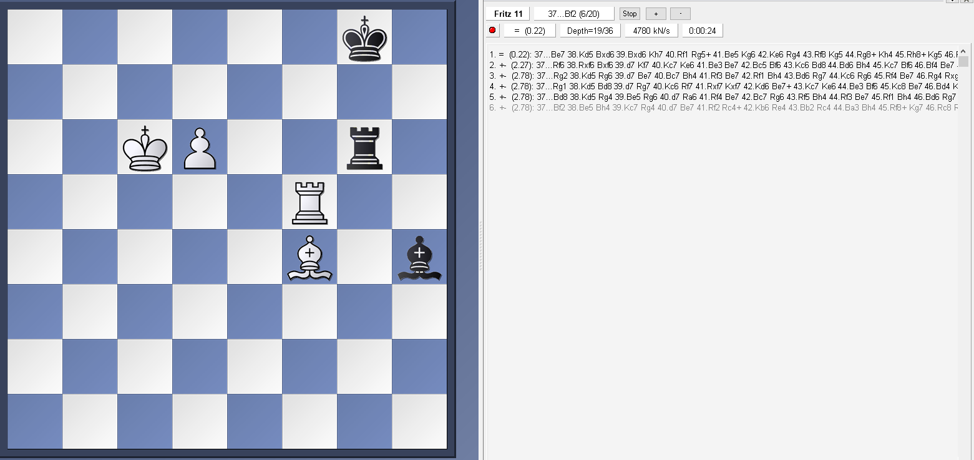Increase analysis lines with plus button
The width and height of the screenshot is (974, 460).
click(656, 14)
